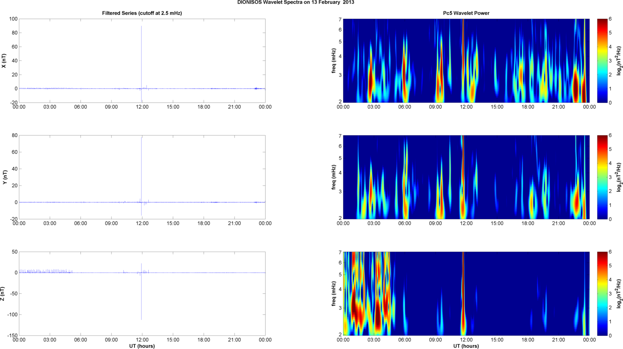Click the colorbar beside the bottom wavelet plot
Viewport: 623px width, 349px height.
[602, 294]
